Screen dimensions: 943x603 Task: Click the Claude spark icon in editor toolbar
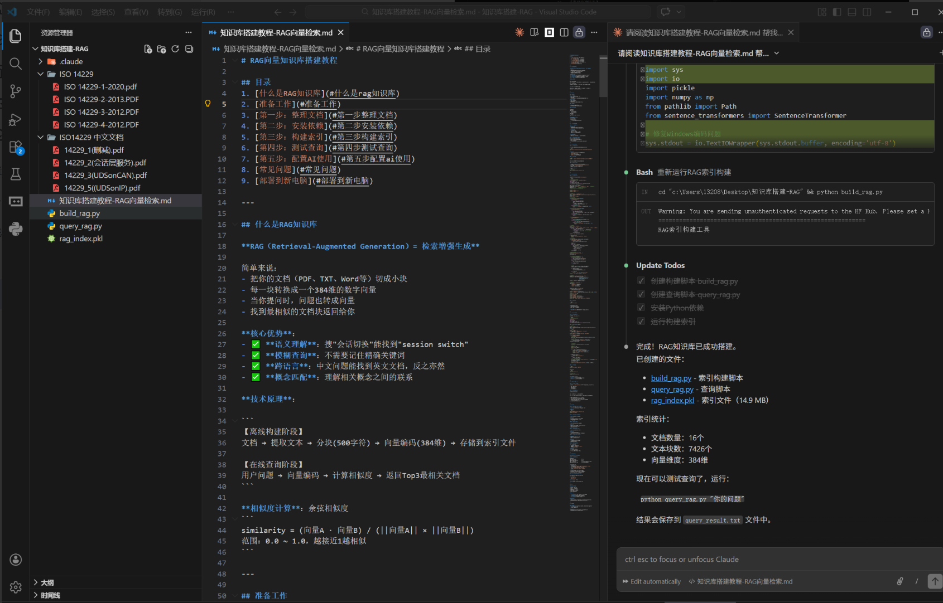[519, 32]
